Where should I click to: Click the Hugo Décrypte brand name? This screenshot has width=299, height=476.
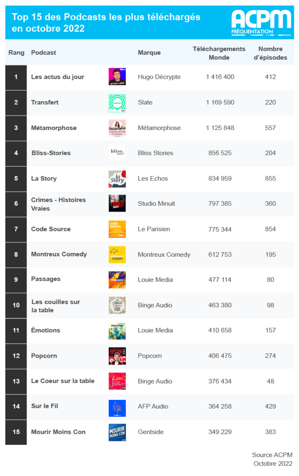pos(159,77)
